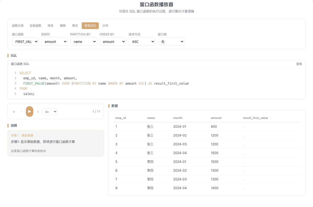Viewport: 313px width, 207px height.
Task: Click 张三 in the emp_id 3 row
Action: coord(150,144)
